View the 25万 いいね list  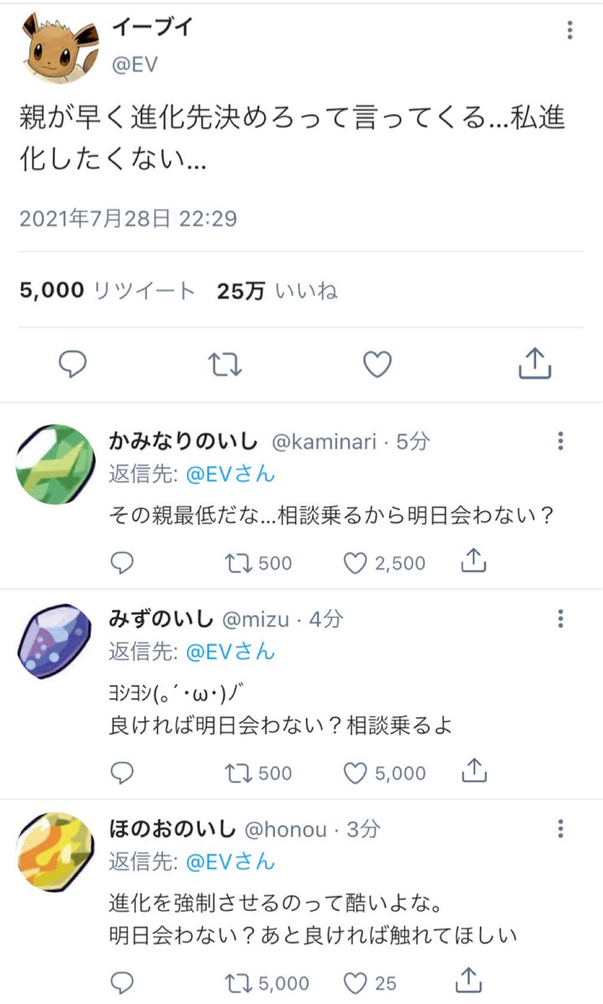pos(280,289)
